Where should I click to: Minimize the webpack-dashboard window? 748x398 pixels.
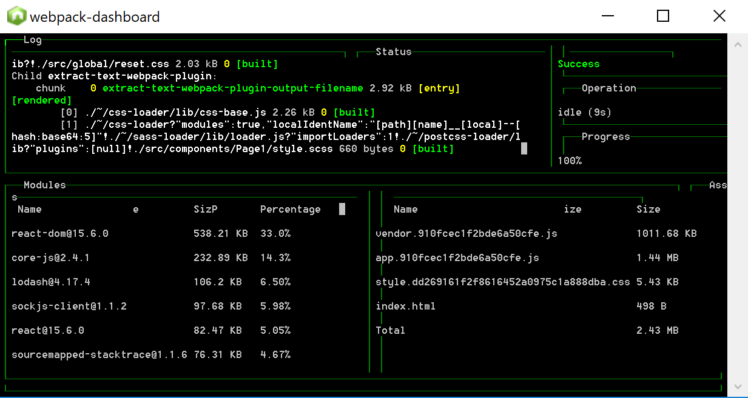tap(607, 16)
